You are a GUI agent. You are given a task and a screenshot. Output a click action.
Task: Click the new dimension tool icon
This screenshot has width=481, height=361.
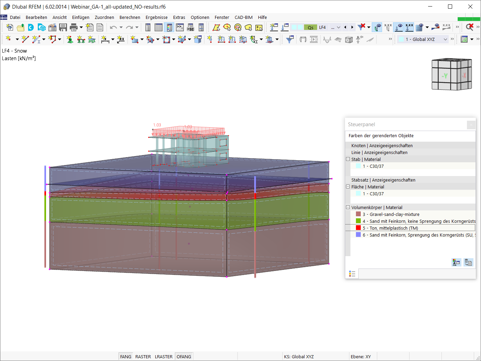pos(105,40)
